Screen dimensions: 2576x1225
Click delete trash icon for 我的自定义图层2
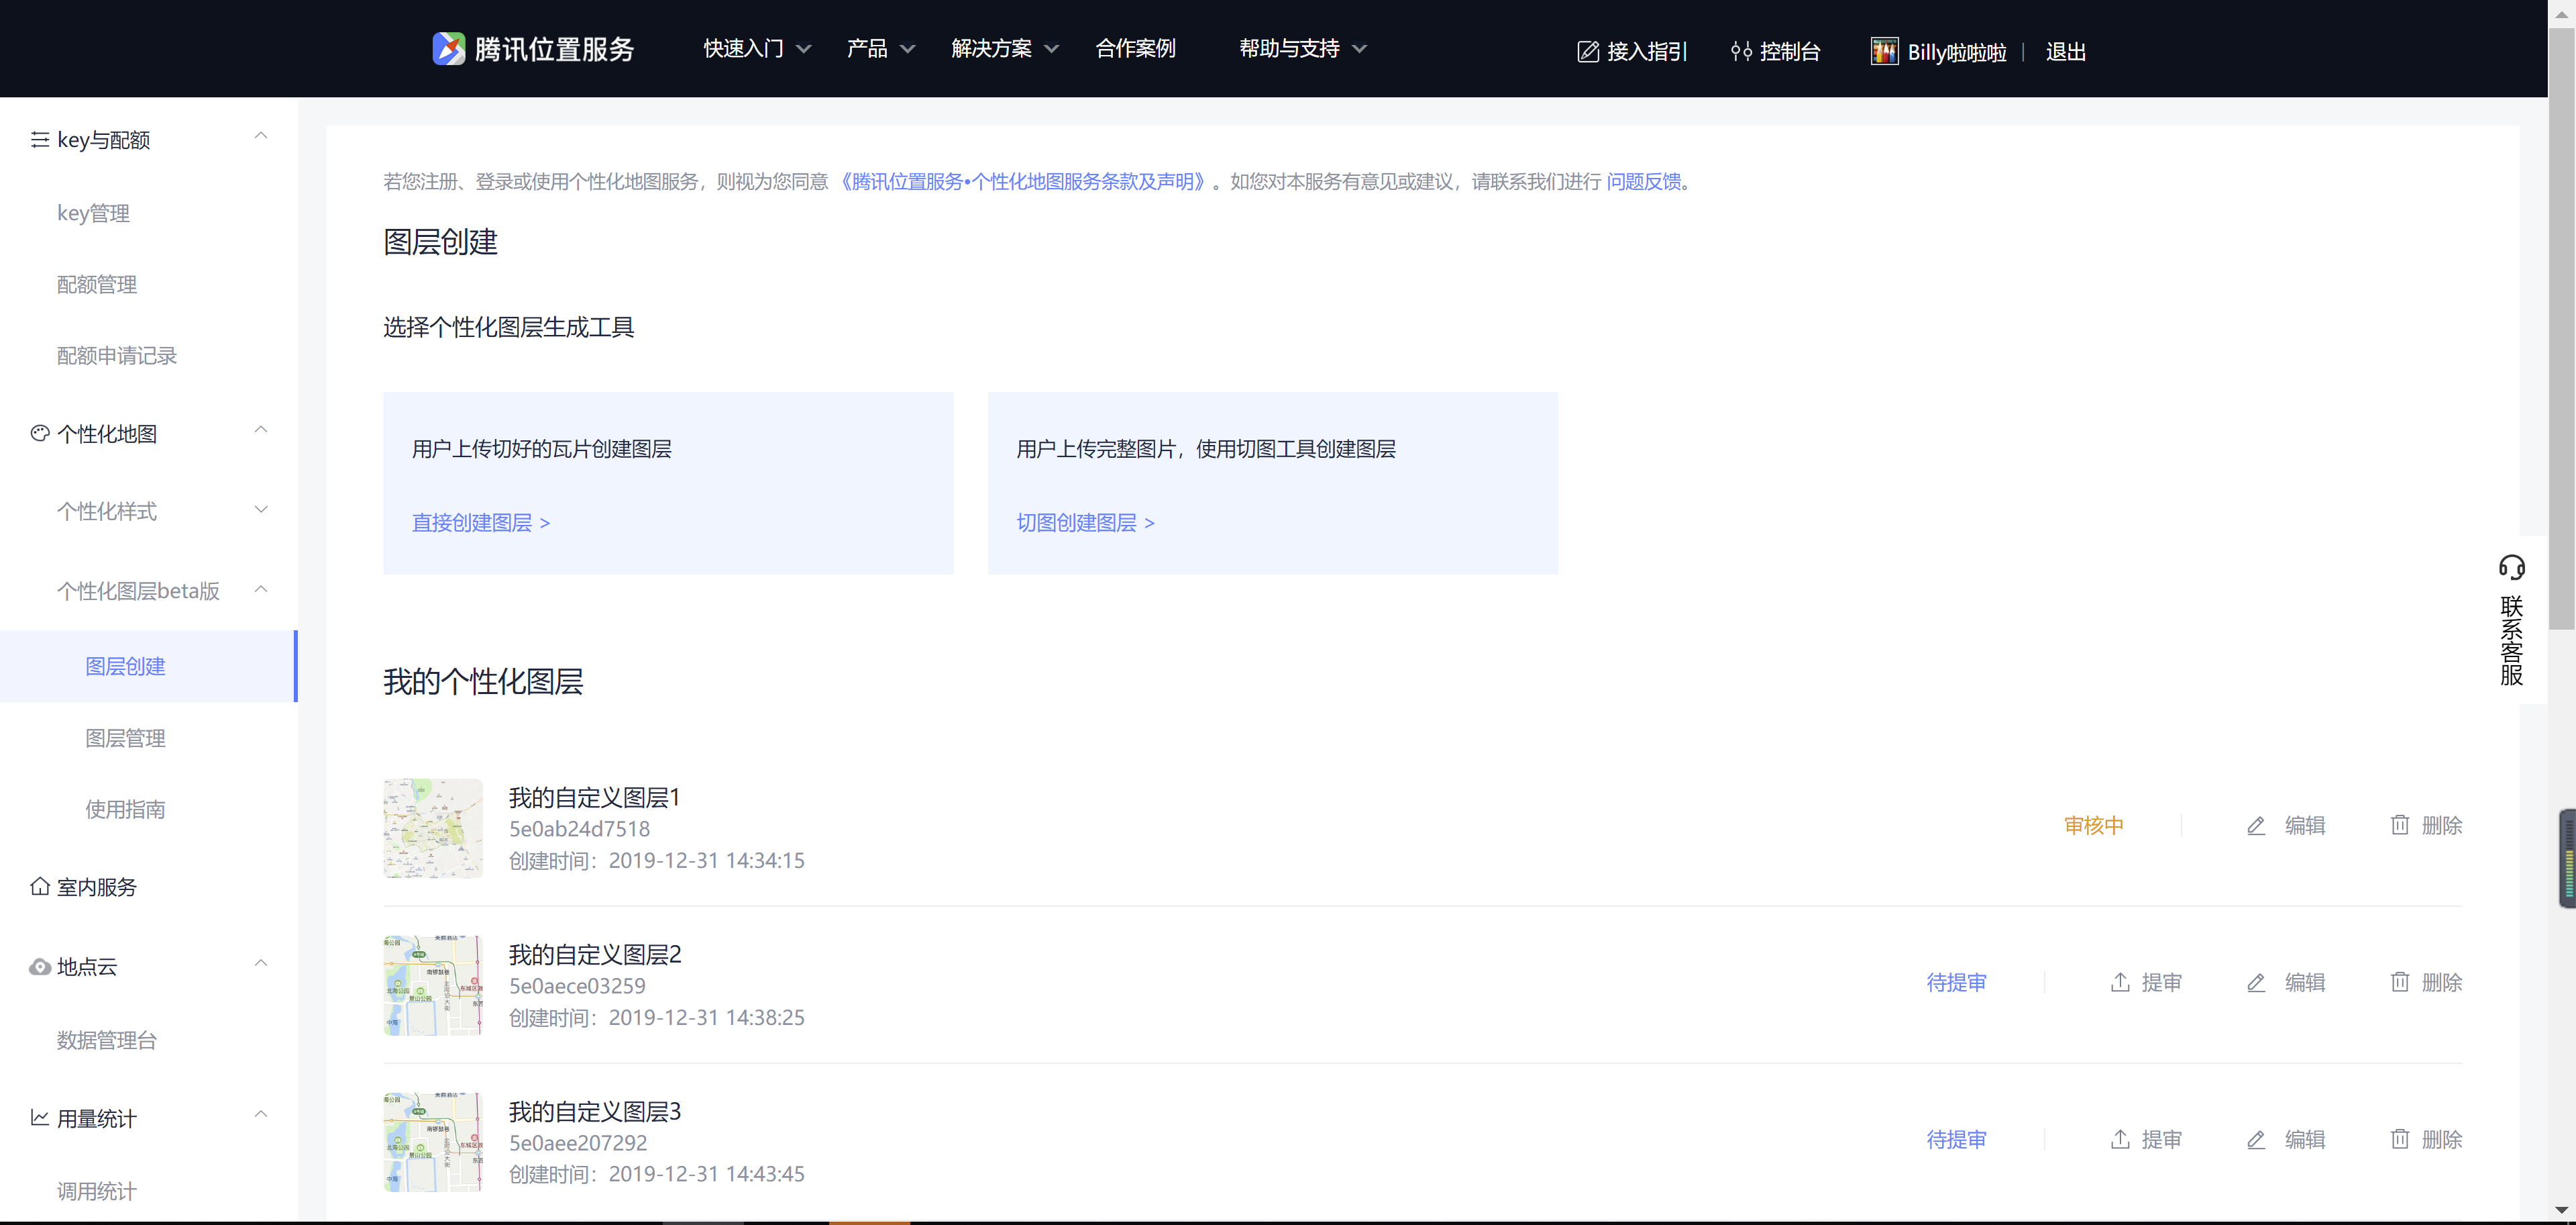pos(2399,982)
